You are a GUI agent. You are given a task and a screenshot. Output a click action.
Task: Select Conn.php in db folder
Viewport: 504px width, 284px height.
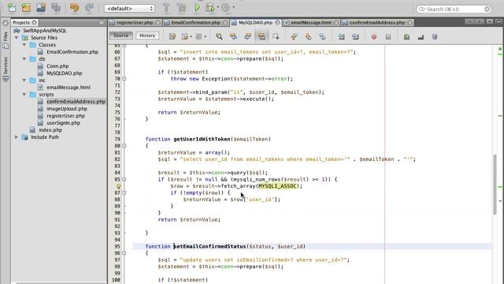click(57, 66)
